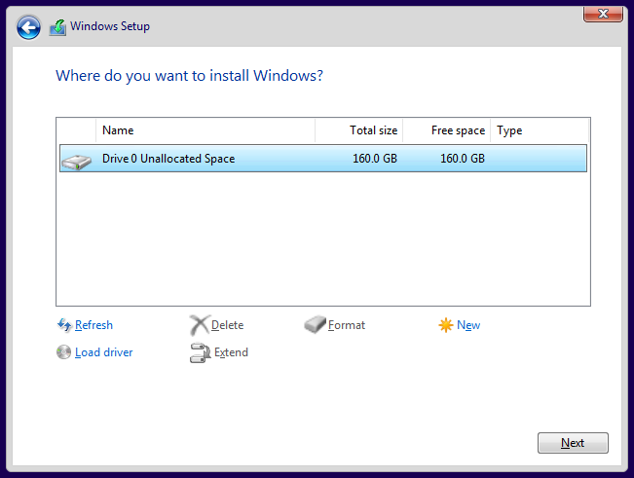634x478 pixels.
Task: Click the hard drive icon in Drive 0 row
Action: [x=76, y=160]
